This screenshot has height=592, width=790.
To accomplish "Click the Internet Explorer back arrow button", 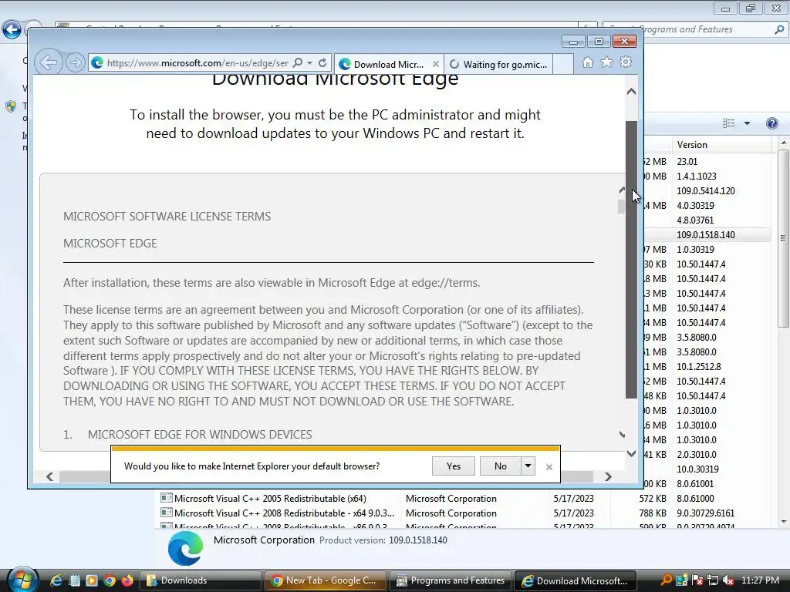I will [x=49, y=62].
